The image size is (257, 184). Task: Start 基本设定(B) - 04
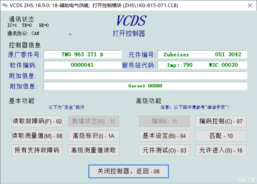[x=164, y=136]
